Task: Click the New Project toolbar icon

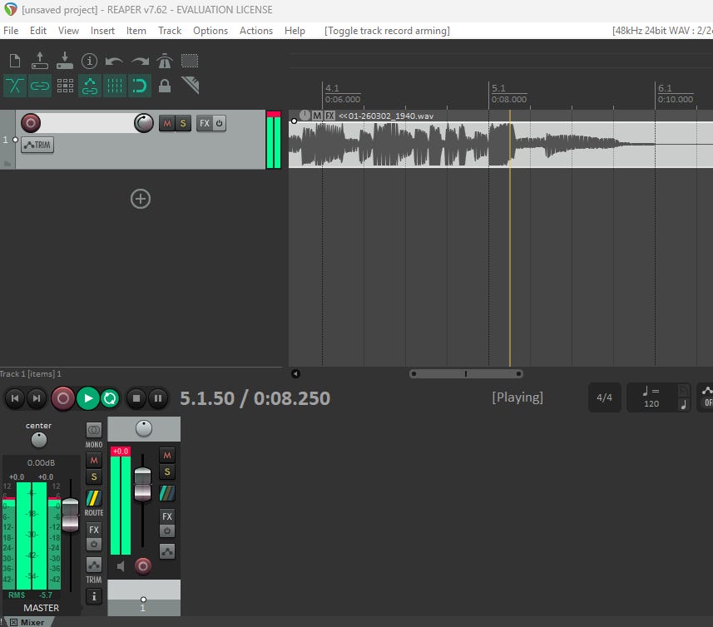Action: (x=15, y=61)
